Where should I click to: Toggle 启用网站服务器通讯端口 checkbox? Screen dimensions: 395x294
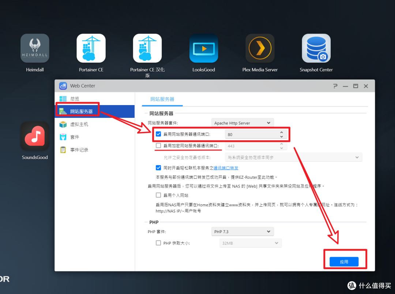(x=158, y=134)
